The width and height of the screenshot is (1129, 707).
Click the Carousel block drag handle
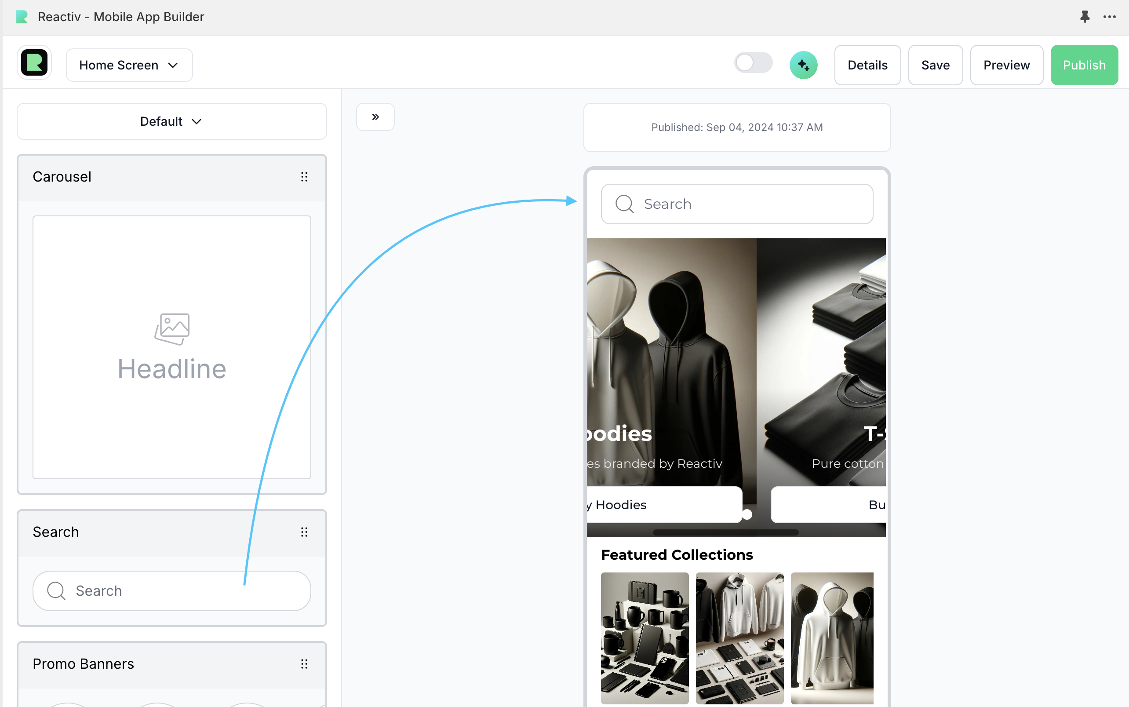[x=304, y=177]
